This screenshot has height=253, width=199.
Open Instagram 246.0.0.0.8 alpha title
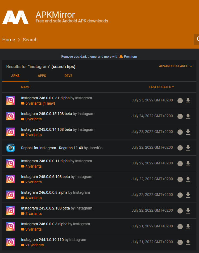click(x=44, y=192)
